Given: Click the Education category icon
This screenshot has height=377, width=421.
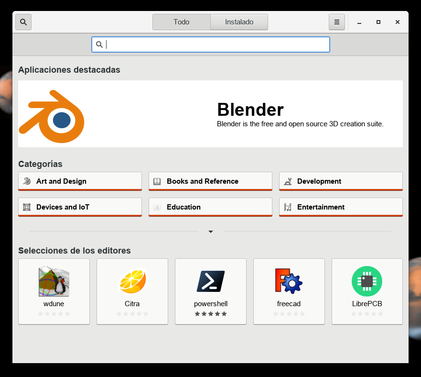Looking at the screenshot, I should (x=157, y=207).
